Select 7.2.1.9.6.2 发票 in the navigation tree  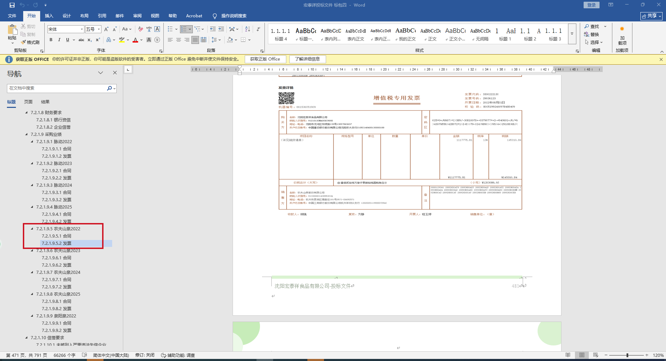tap(56, 265)
